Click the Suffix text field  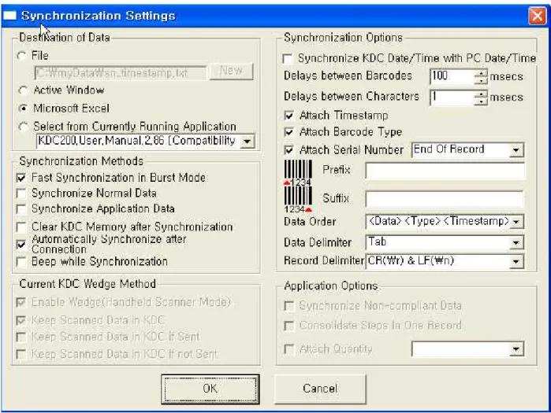pyautogui.click(x=445, y=199)
